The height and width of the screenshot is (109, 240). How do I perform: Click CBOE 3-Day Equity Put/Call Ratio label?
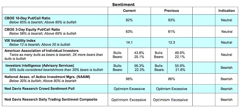pos(32,29)
